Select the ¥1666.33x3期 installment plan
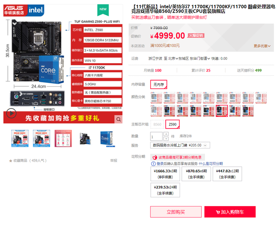 (165, 174)
